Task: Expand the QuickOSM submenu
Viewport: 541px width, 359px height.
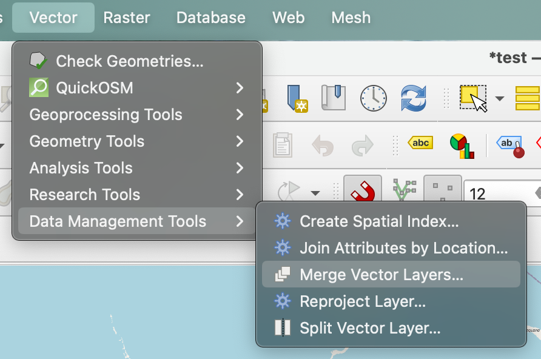Action: pos(137,87)
